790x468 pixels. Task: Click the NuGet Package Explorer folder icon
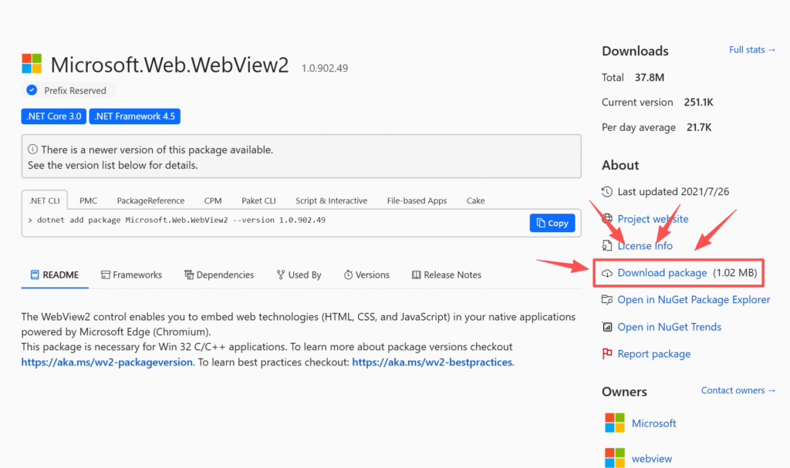(x=607, y=300)
